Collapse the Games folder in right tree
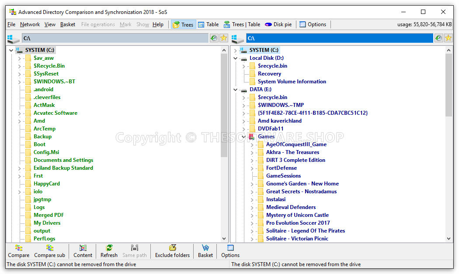 [x=243, y=137]
